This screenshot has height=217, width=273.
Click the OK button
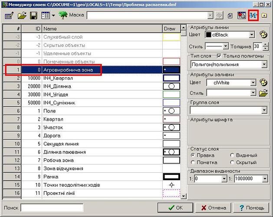pyautogui.click(x=175, y=207)
